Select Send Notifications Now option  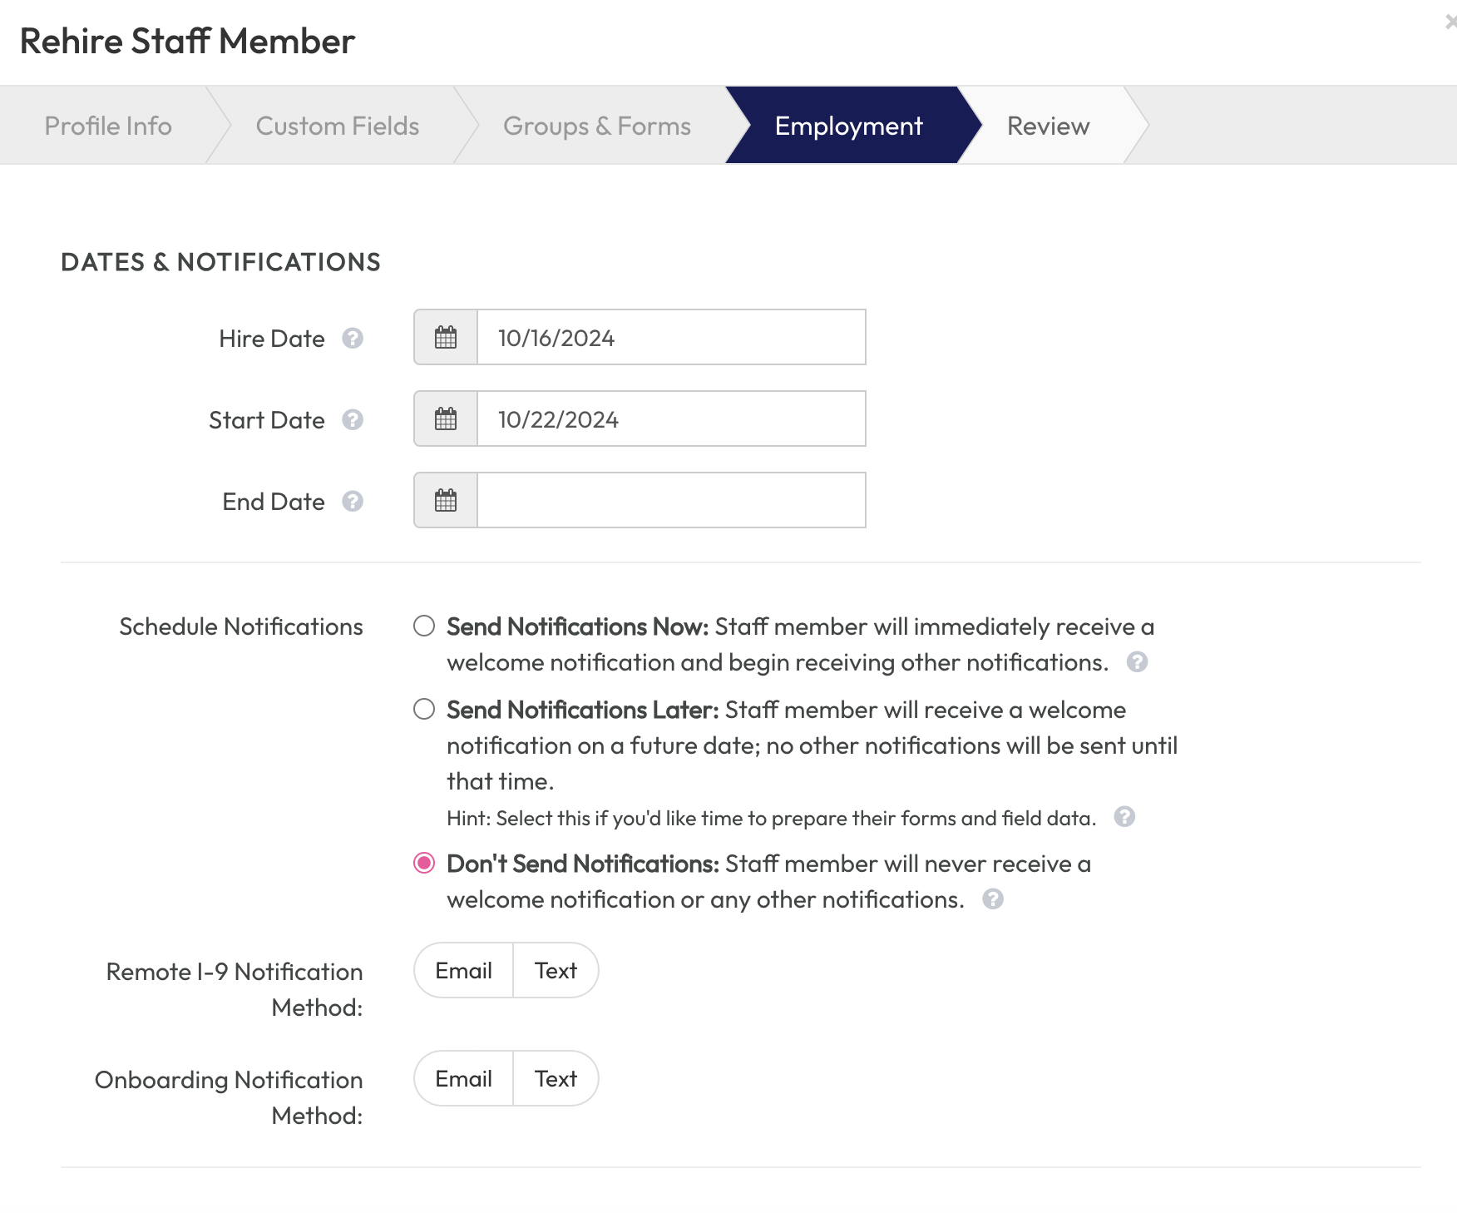tap(424, 626)
